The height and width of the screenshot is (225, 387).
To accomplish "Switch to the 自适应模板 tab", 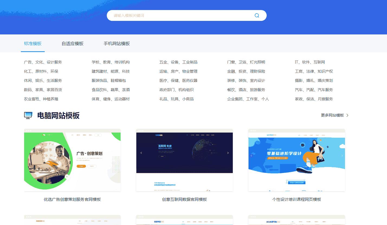I will pos(72,43).
